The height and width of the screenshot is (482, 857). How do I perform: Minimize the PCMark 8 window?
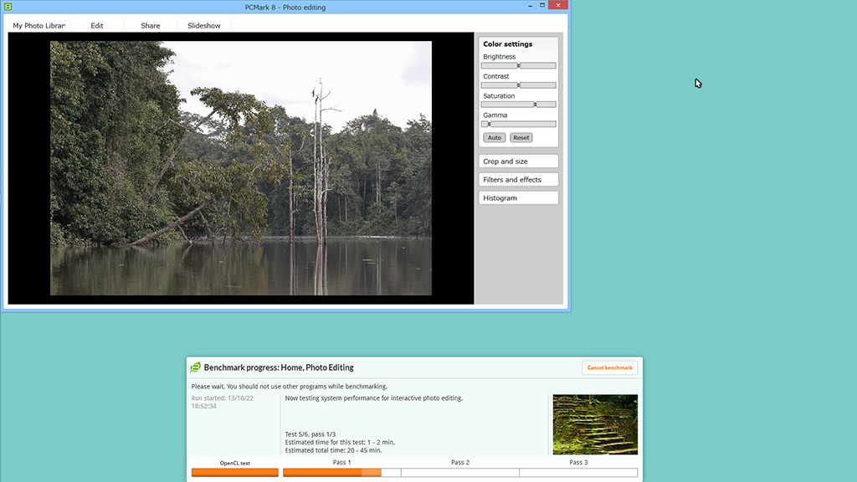(x=530, y=6)
